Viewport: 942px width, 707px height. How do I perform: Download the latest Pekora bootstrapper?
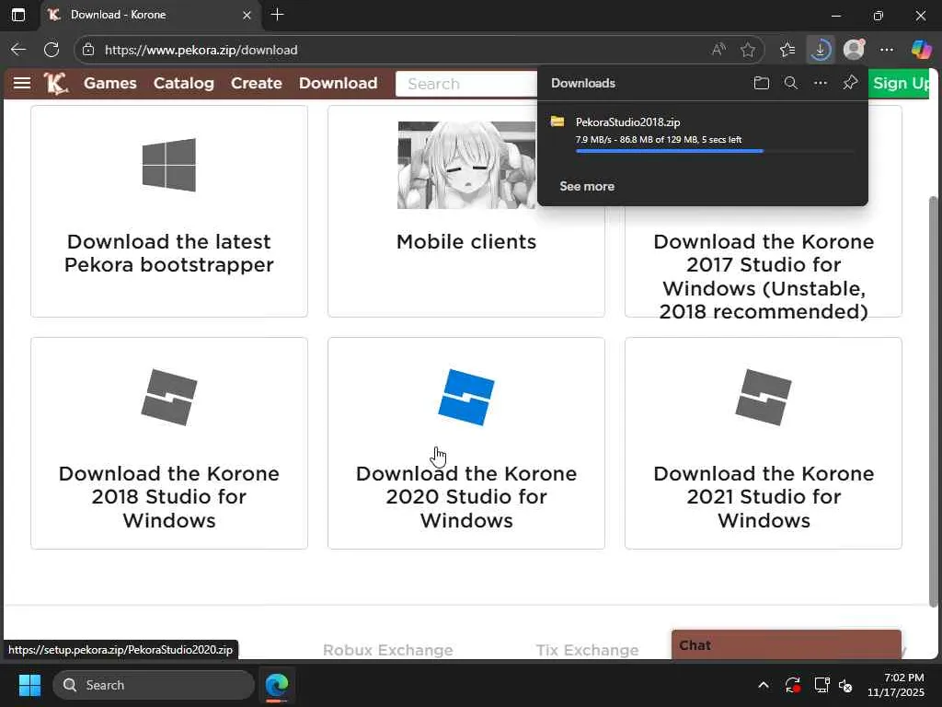click(x=169, y=253)
